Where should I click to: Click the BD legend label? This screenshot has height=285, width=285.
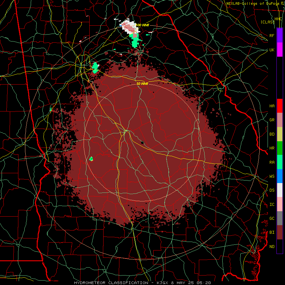click(x=272, y=134)
